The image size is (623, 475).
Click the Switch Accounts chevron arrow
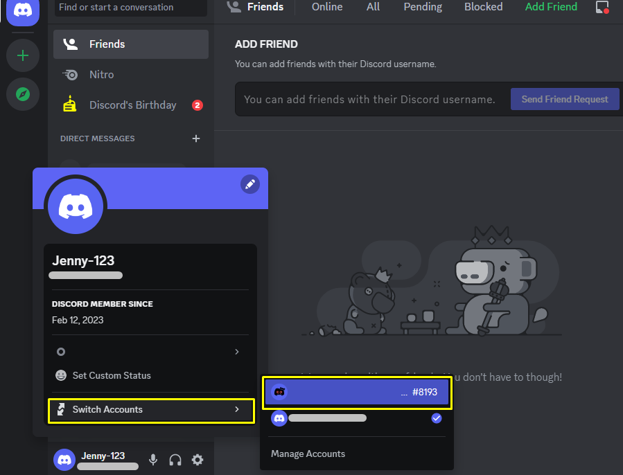237,409
